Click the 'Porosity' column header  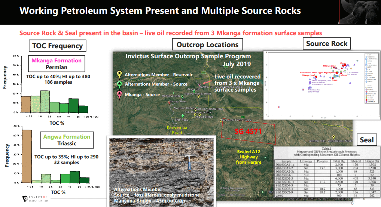[323, 161]
